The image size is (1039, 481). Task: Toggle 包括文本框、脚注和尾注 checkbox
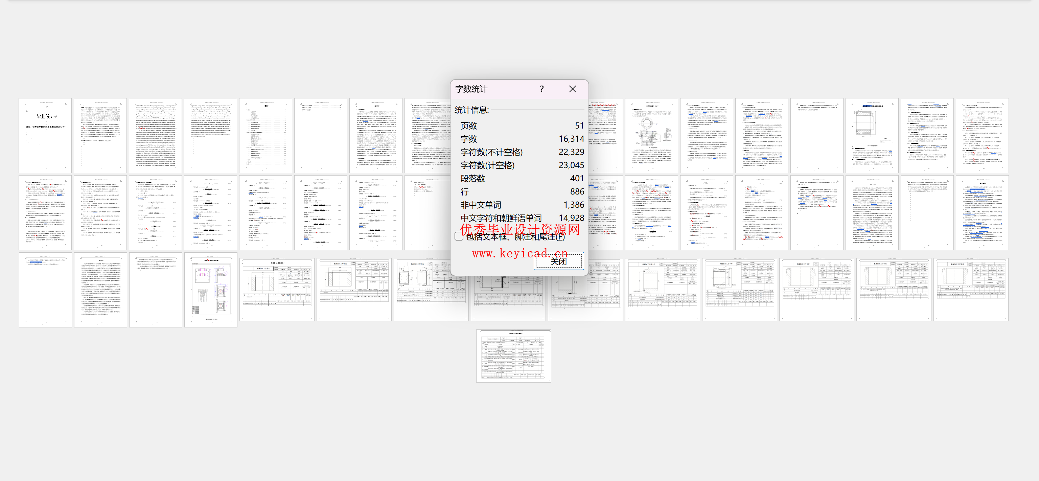pyautogui.click(x=459, y=236)
